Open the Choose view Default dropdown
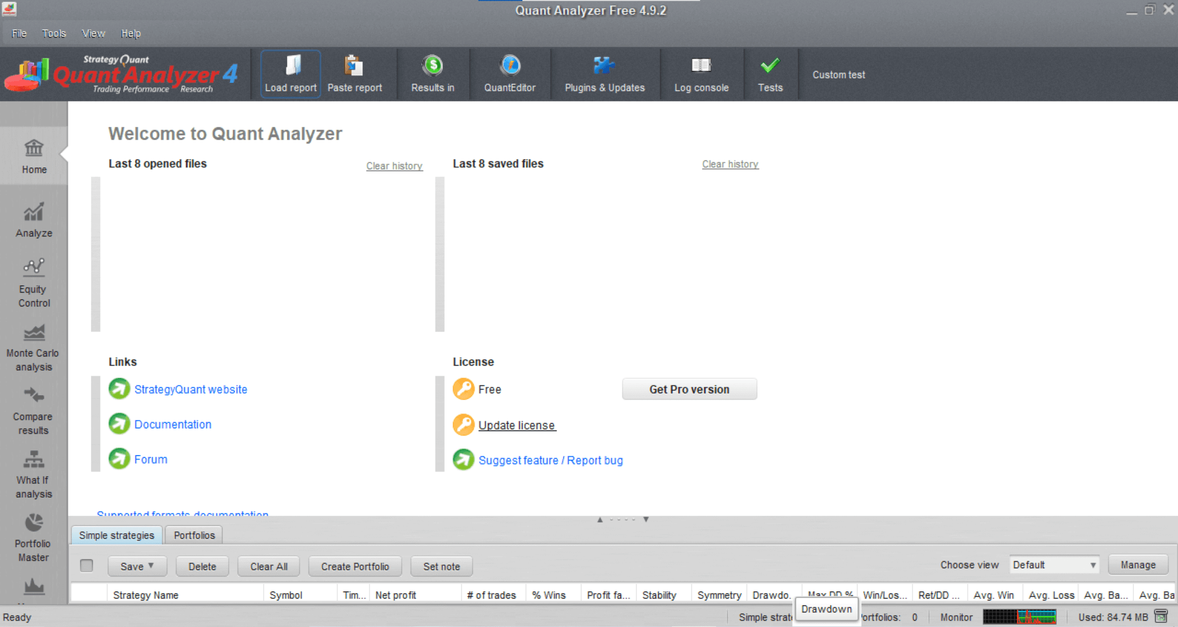Viewport: 1178px width, 627px height. coord(1054,564)
